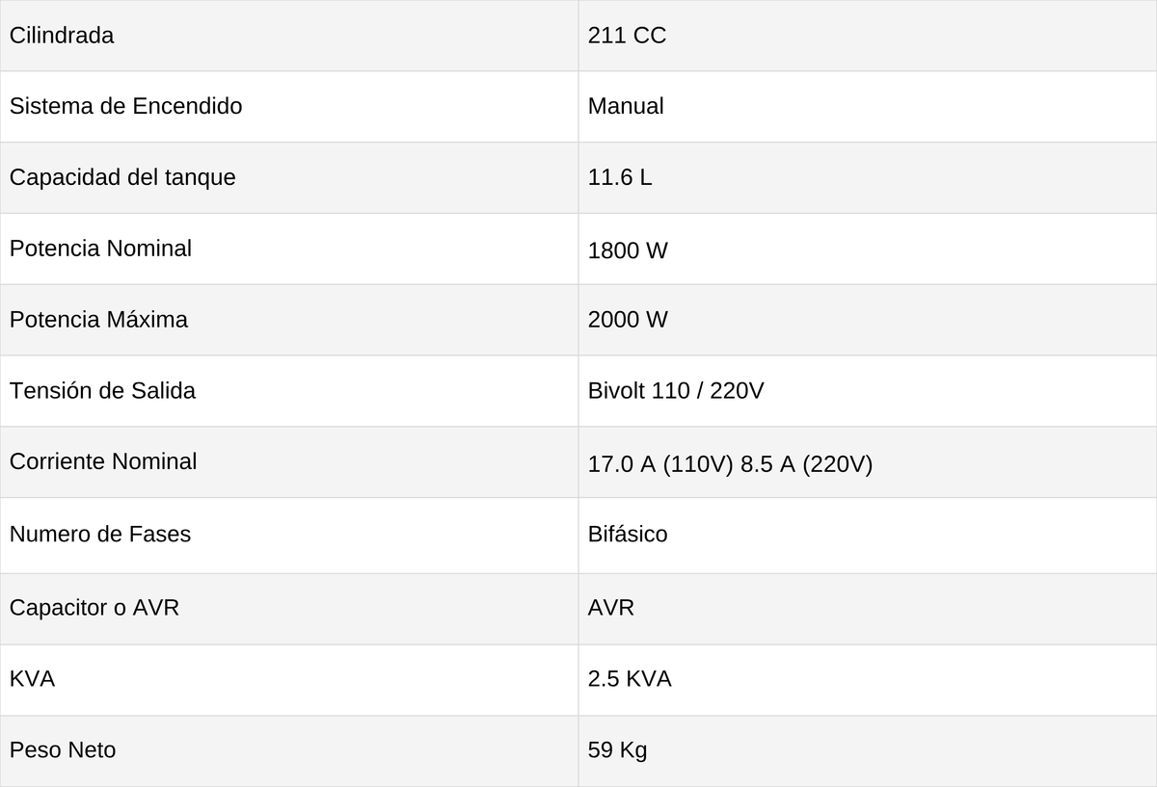Select the 2.5 KVA value
This screenshot has width=1157, height=787.
click(x=630, y=679)
